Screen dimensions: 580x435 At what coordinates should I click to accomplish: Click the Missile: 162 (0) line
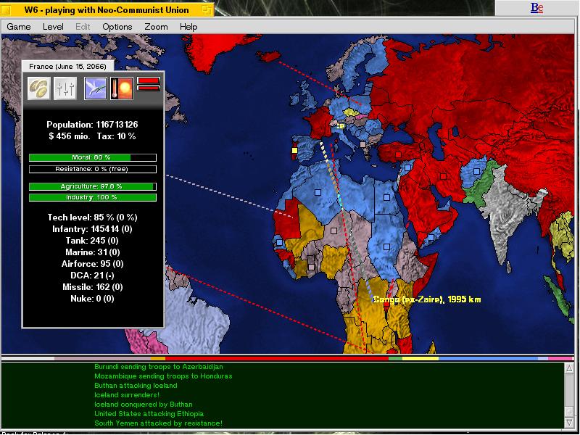point(93,287)
